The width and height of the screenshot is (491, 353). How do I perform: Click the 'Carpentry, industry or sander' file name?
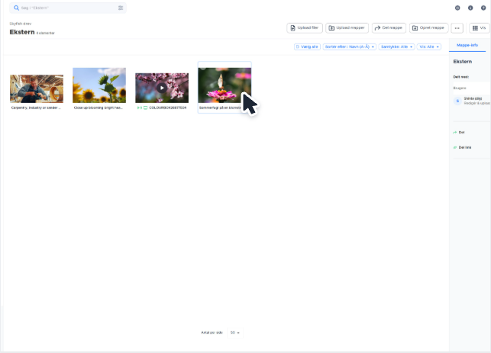[36, 108]
